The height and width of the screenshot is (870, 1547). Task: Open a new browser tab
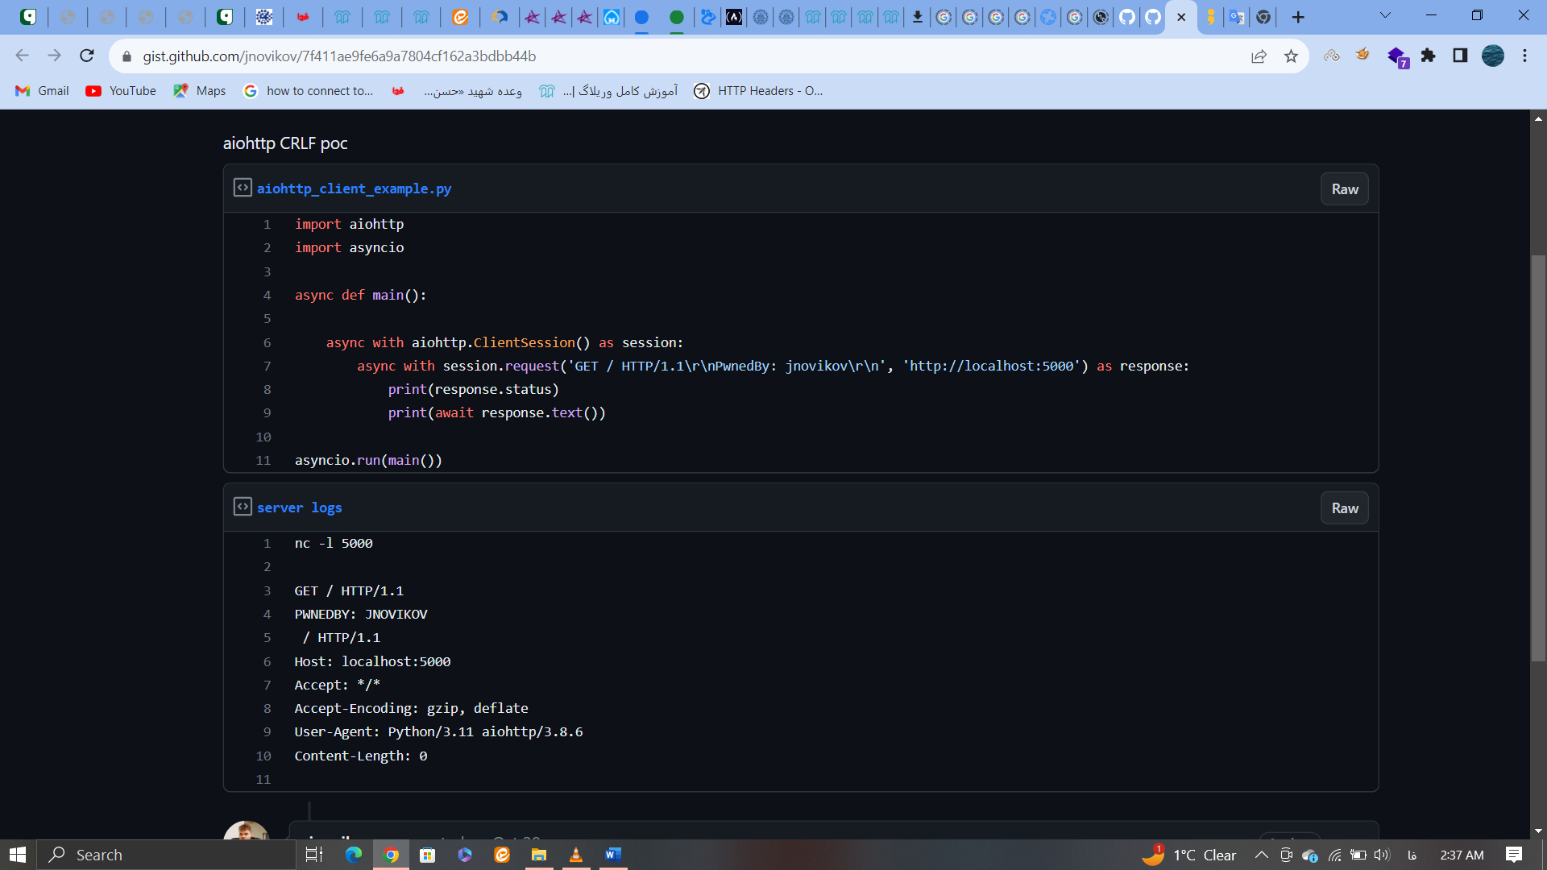(x=1298, y=17)
